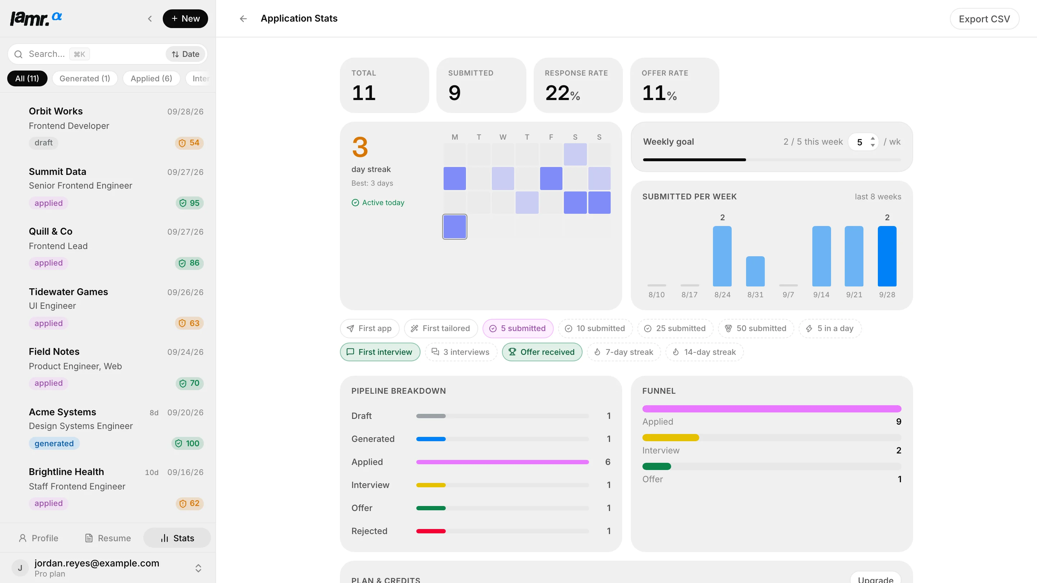Screen dimensions: 1037x583
Task: Open the Profile tab
Action: [x=39, y=538]
